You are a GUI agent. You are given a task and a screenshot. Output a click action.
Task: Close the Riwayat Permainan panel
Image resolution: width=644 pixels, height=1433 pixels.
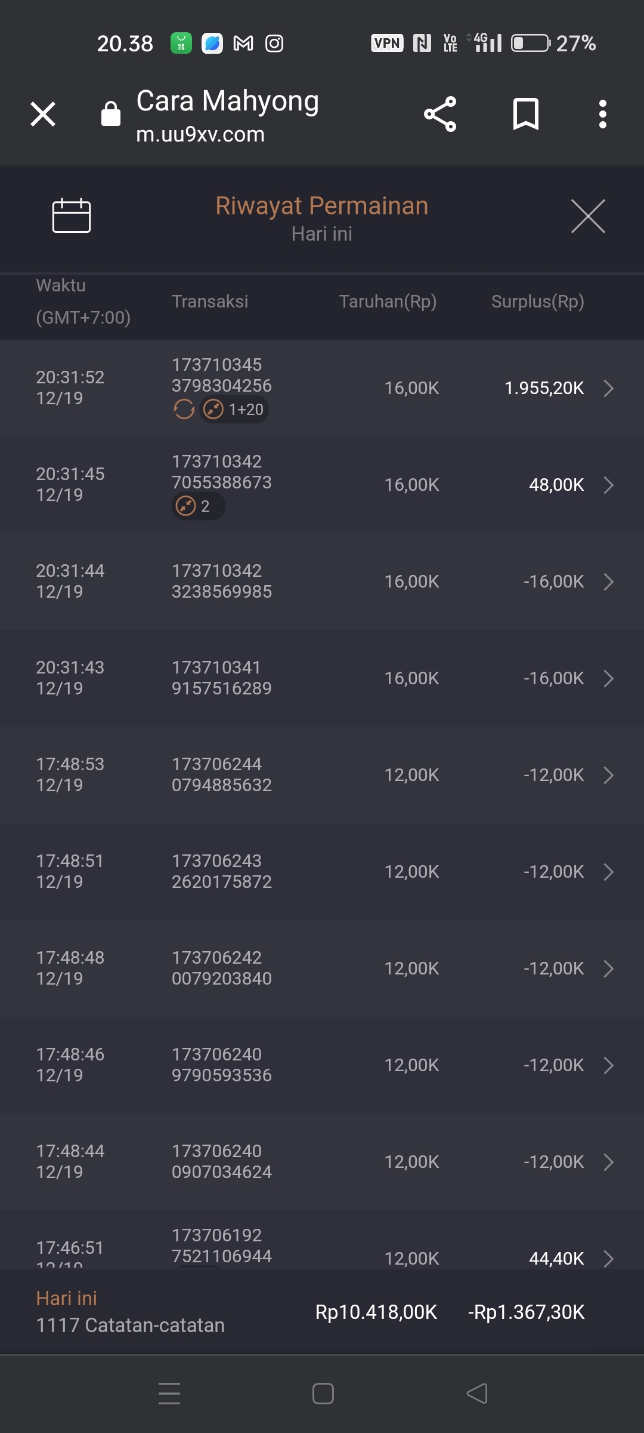point(588,216)
